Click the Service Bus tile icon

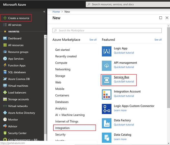click(x=107, y=80)
